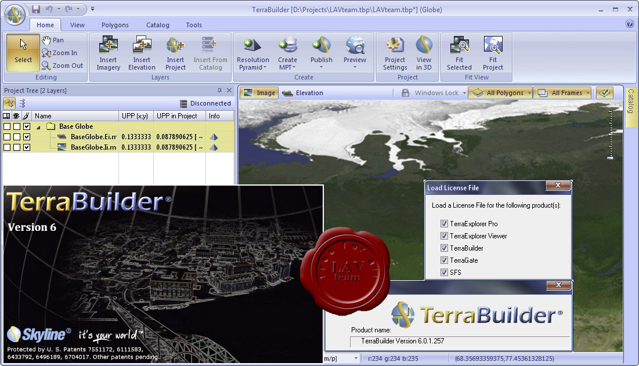Viewport: 639px width, 366px height.
Task: Close the Load License File dialog
Action: pos(558,185)
